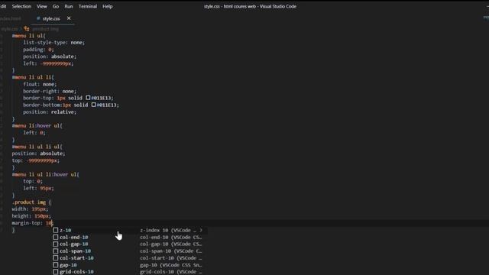Select the z-10 suggestion

pyautogui.click(x=130, y=230)
